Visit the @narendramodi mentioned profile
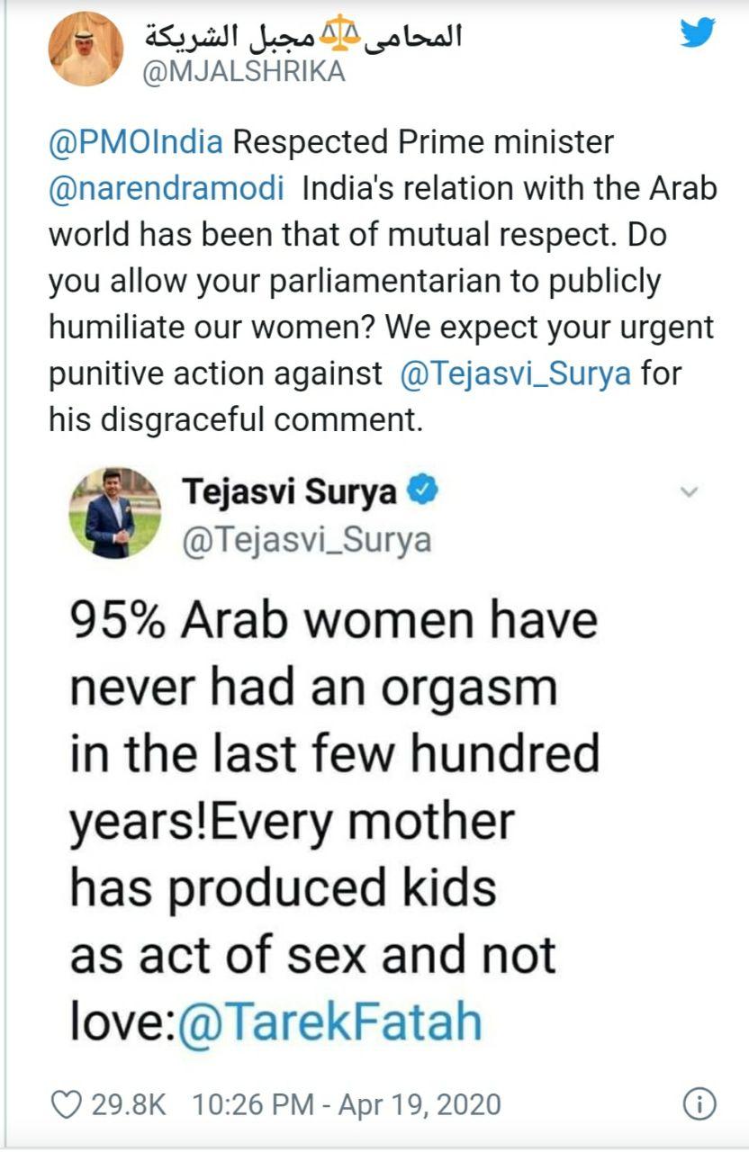The image size is (749, 1152). click(167, 189)
